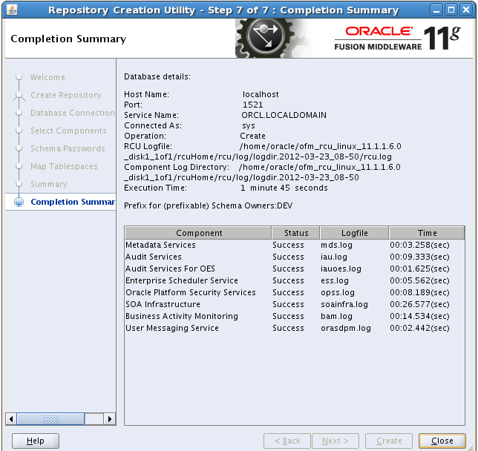Select the SOA Infrastructure row
478x451 pixels.
click(295, 304)
